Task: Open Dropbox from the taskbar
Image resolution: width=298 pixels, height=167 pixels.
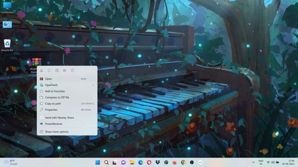Action: (157, 162)
